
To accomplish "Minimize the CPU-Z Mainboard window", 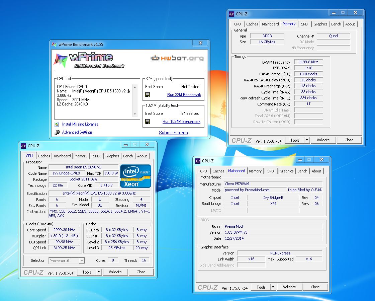I will tap(300, 160).
